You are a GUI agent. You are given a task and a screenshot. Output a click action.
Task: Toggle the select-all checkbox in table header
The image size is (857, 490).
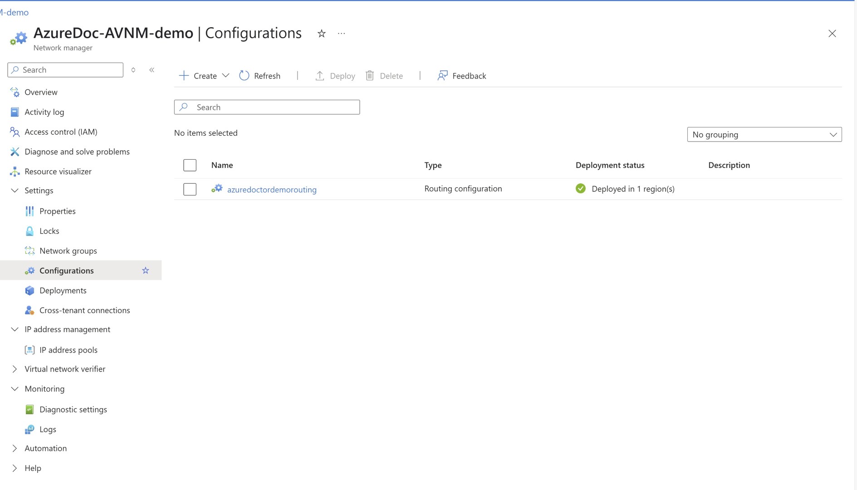click(190, 165)
